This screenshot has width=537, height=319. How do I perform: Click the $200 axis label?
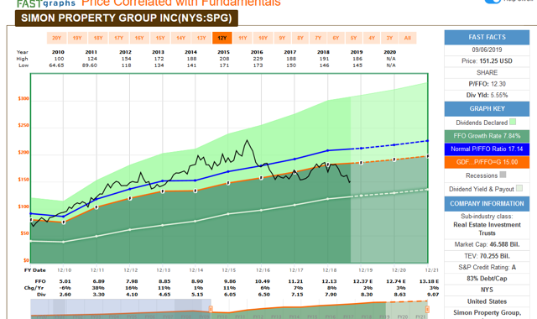tap(23, 153)
